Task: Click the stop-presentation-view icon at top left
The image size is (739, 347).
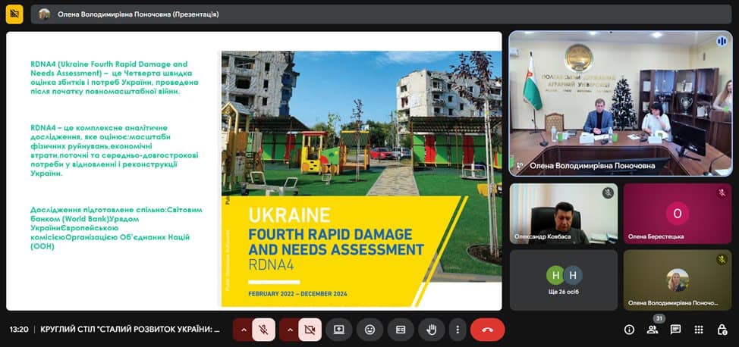Action: click(x=14, y=14)
